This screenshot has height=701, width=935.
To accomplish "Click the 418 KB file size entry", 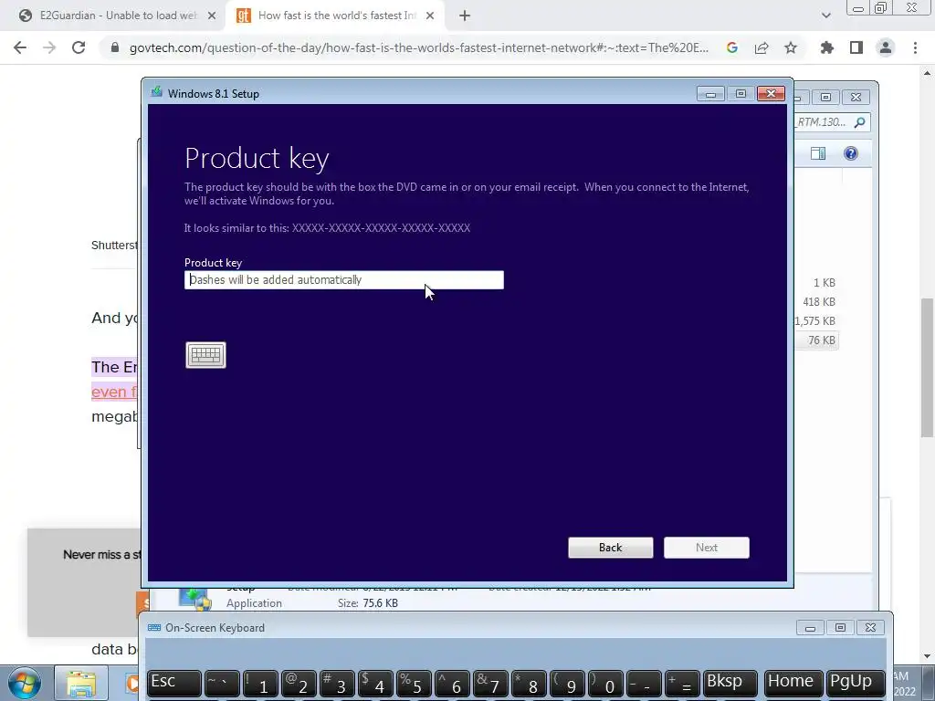I will [x=819, y=302].
